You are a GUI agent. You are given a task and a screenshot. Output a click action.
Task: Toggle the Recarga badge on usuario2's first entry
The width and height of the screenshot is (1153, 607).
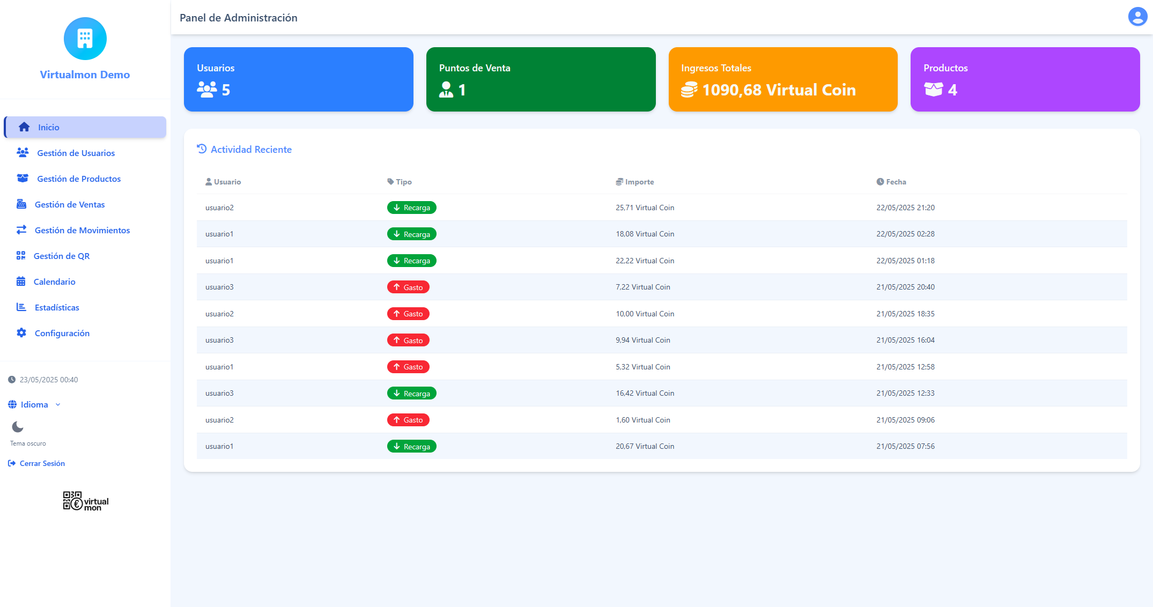click(411, 208)
